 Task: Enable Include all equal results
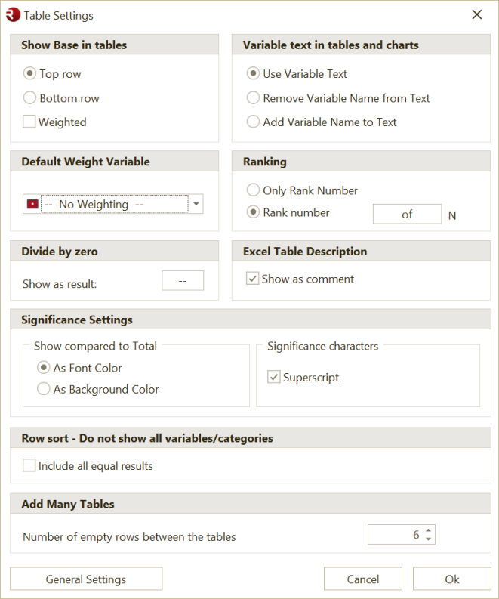click(29, 466)
